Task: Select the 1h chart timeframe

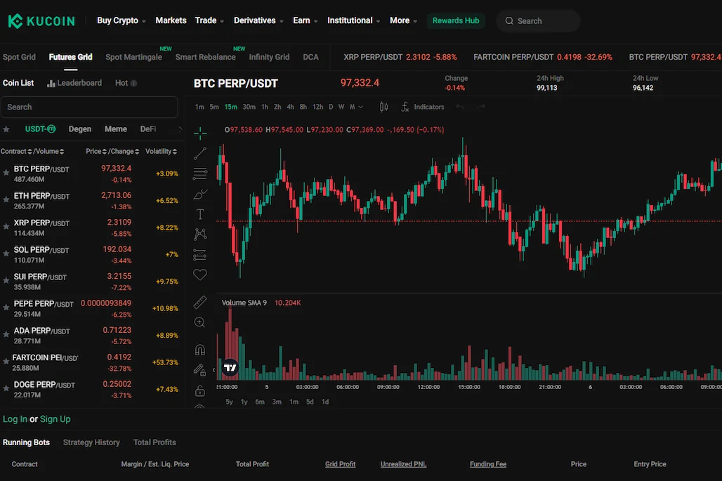Action: point(265,107)
